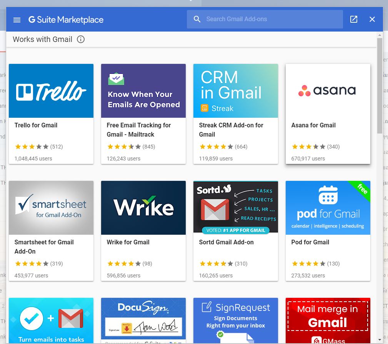Open the Smartsheet for Gmail Add-On banner

tap(51, 207)
